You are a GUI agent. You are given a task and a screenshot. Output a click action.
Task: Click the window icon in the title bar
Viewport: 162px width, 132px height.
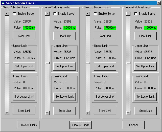[3, 3]
